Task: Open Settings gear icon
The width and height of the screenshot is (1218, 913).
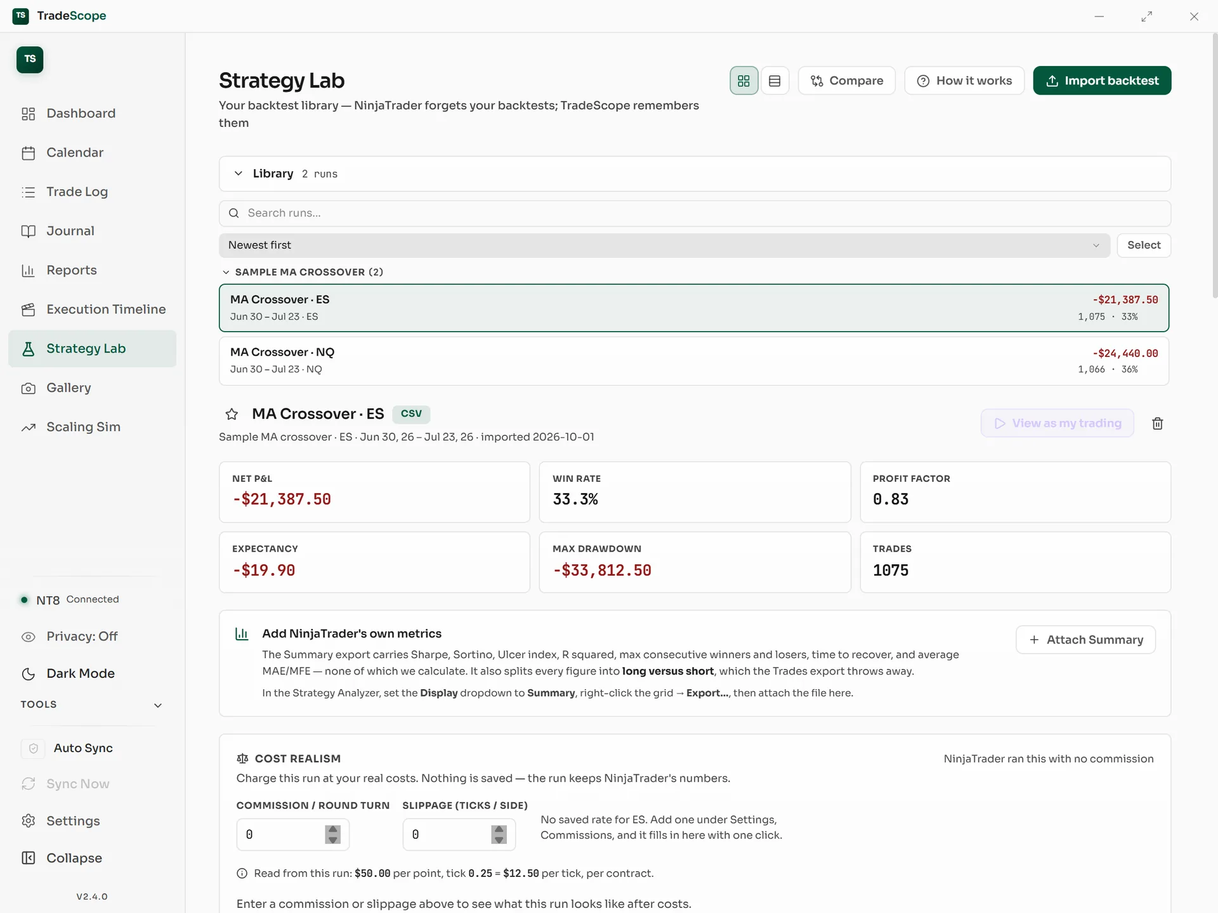Action: click(29, 821)
